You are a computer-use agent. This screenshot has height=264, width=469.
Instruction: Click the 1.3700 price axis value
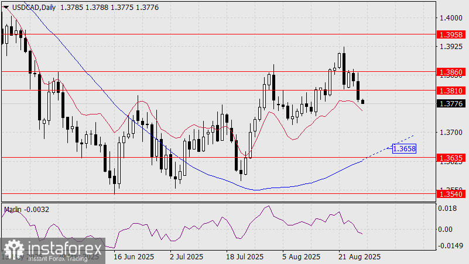(x=450, y=132)
